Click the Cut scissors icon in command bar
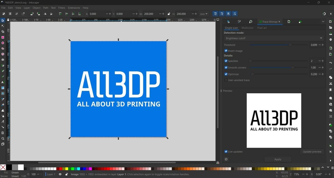 point(330,84)
